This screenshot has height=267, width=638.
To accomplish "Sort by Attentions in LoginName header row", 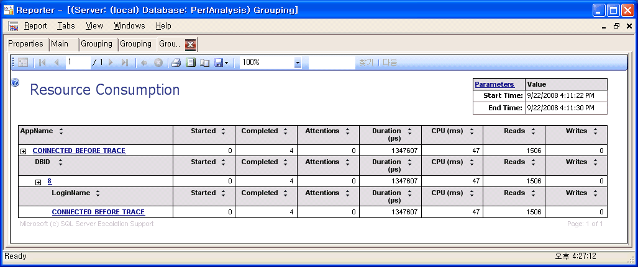I will point(347,193).
